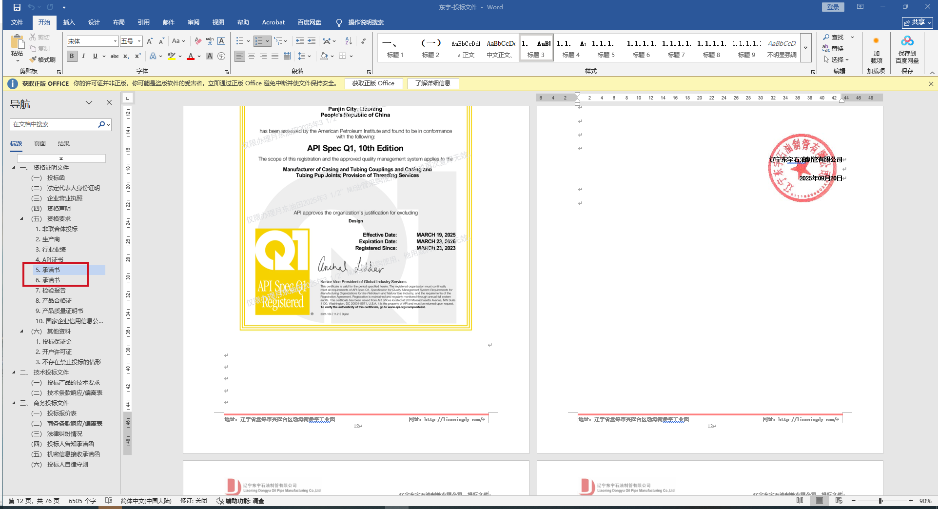Apply the bullet list icon
This screenshot has width=938, height=509.
(239, 41)
